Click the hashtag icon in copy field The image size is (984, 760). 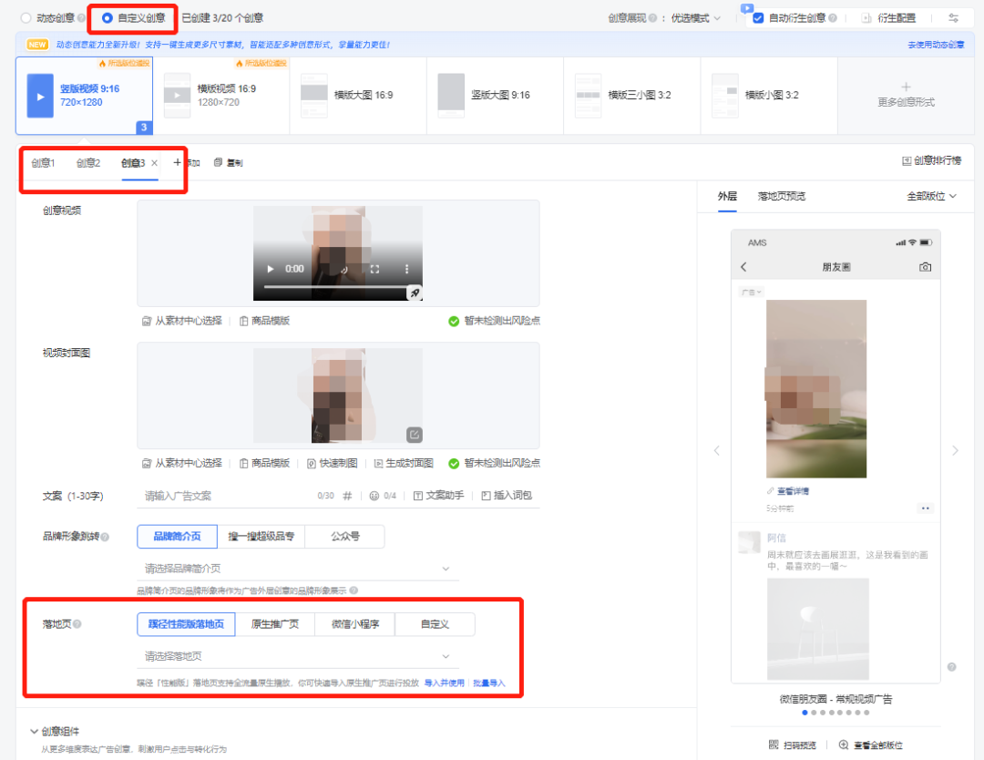[347, 496]
